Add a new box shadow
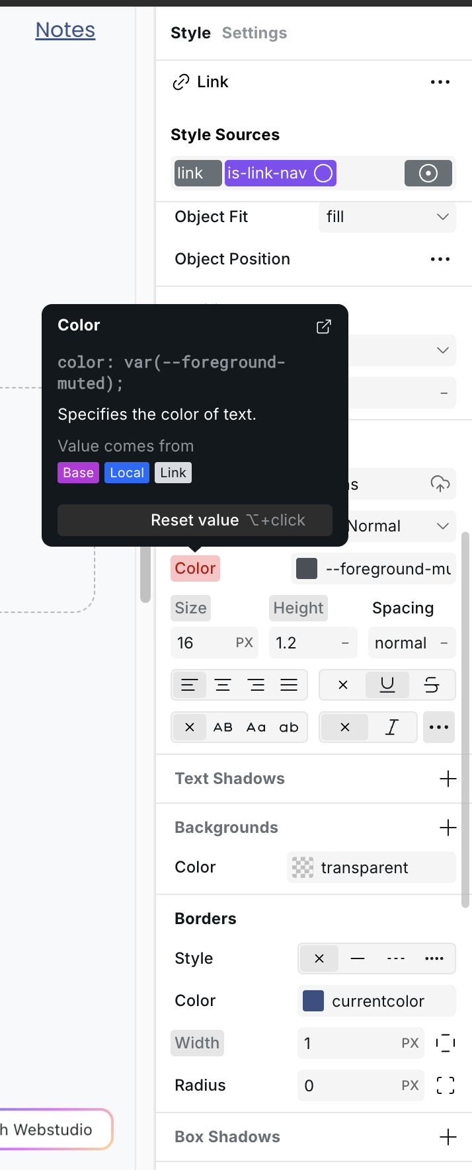Screen dimensions: 472x1170 tap(448, 1137)
